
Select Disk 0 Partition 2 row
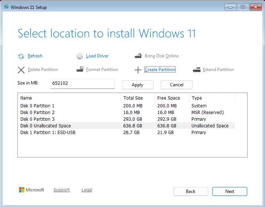pyautogui.click(x=127, y=113)
